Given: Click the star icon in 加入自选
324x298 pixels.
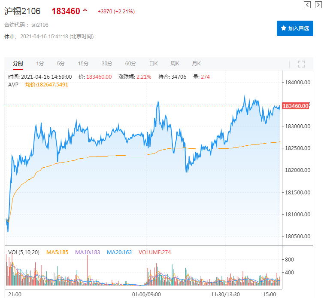Looking at the screenshot, I should (283, 28).
